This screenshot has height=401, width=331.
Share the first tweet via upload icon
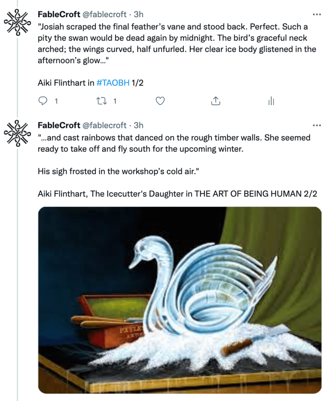[215, 101]
